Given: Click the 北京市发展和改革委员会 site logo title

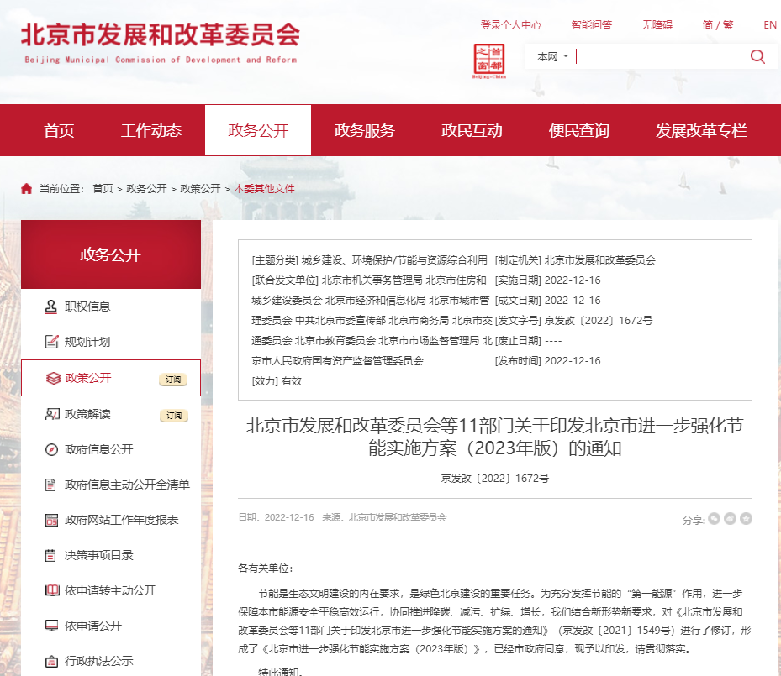Looking at the screenshot, I should click(x=161, y=42).
